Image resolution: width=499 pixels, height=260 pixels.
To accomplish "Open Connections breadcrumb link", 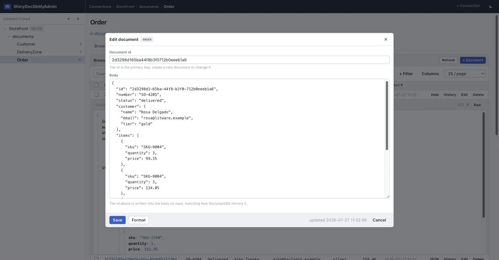I will 100,7.
